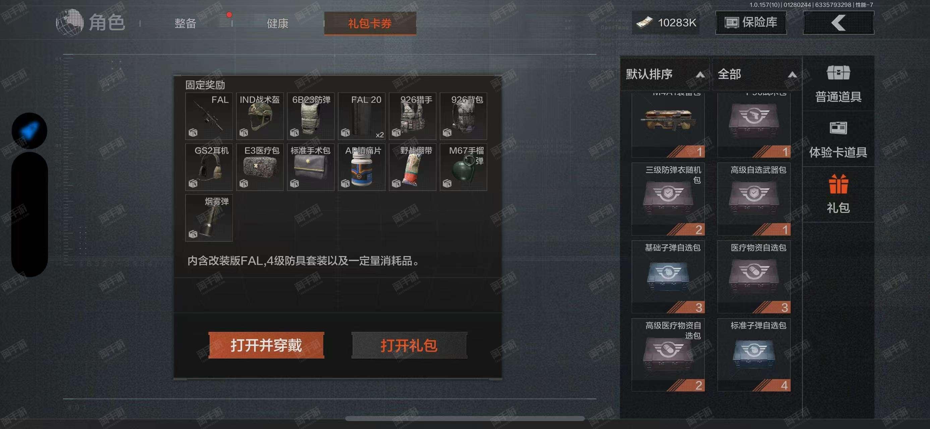
Task: Click the GS2耳机 headset icon
Action: [x=209, y=167]
